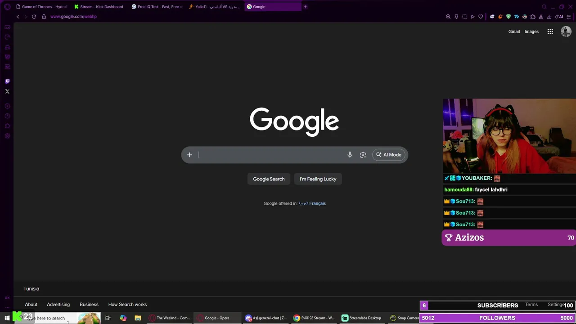Screen dimensions: 576x324
Task: Open Twitch in the Opera sidebar
Action: [x=7, y=81]
